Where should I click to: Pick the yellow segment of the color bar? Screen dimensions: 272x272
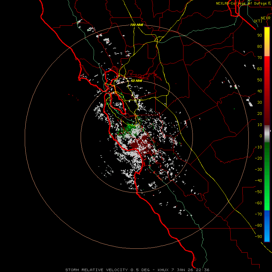point(267,42)
